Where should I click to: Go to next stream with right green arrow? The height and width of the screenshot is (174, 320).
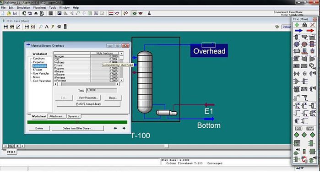pos(124,128)
